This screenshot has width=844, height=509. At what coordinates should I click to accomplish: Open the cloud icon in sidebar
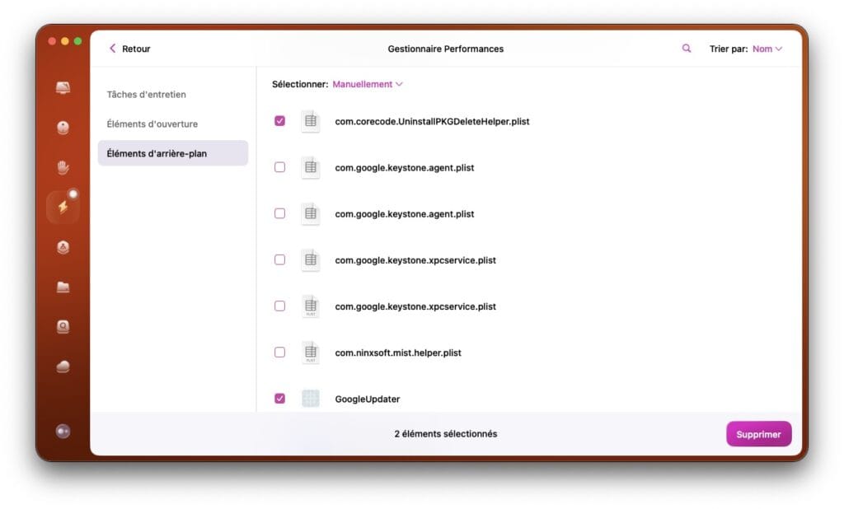coord(63,367)
